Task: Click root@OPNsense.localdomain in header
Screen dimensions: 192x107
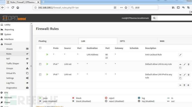Action: coord(135,18)
